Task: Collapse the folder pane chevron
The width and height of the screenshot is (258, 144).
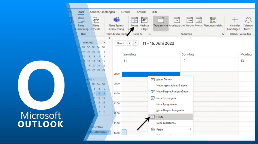Action: pyautogui.click(x=109, y=38)
